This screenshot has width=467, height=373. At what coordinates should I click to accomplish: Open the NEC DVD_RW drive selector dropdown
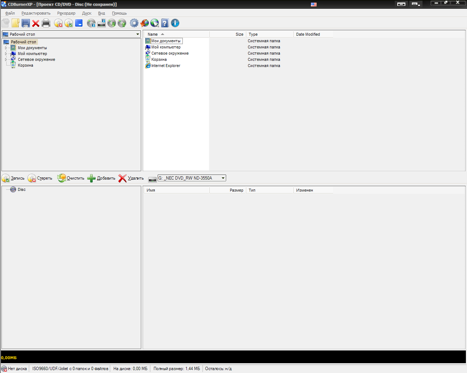(x=223, y=178)
